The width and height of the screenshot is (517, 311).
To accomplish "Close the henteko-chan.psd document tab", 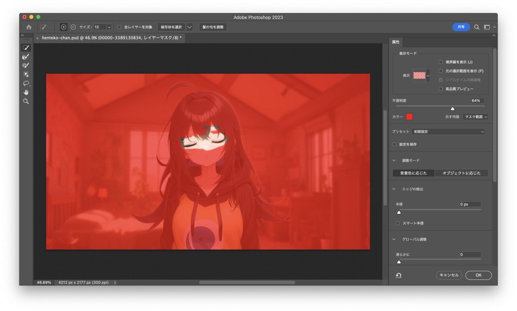I will [x=37, y=38].
